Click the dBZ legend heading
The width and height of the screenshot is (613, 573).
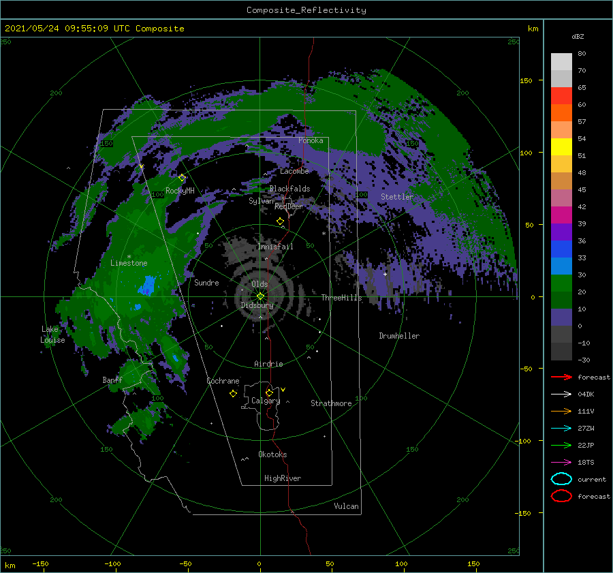[x=578, y=36]
